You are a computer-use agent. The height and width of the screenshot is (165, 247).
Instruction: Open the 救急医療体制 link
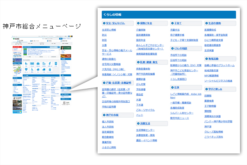pos(143,69)
